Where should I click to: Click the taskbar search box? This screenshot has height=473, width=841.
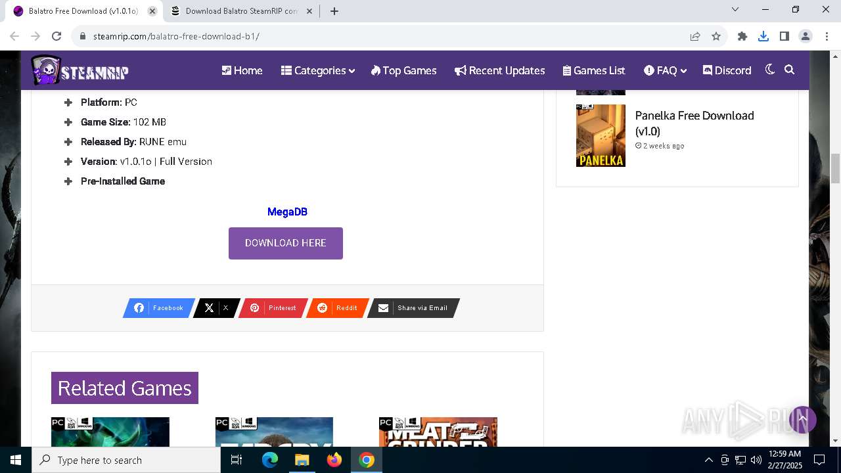tap(126, 460)
